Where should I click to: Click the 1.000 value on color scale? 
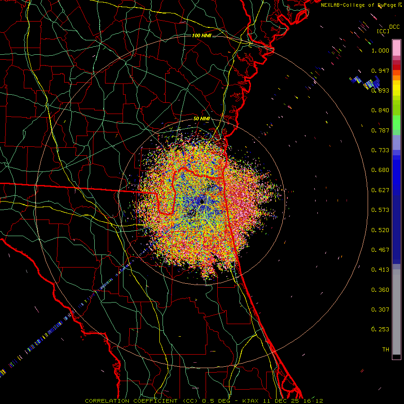point(380,50)
